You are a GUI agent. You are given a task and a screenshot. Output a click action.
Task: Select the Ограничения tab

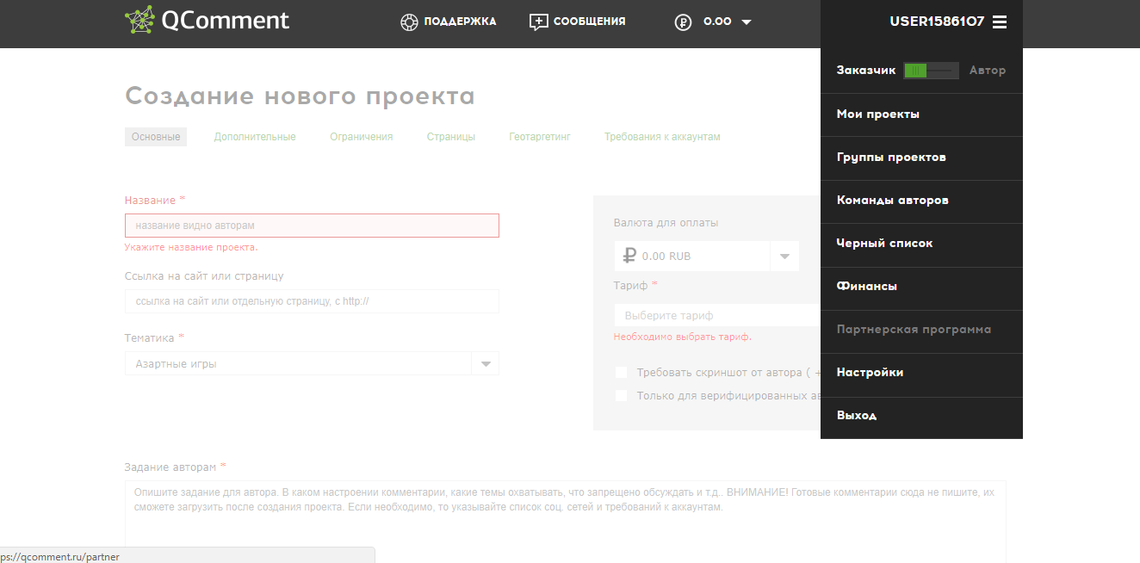click(x=361, y=136)
